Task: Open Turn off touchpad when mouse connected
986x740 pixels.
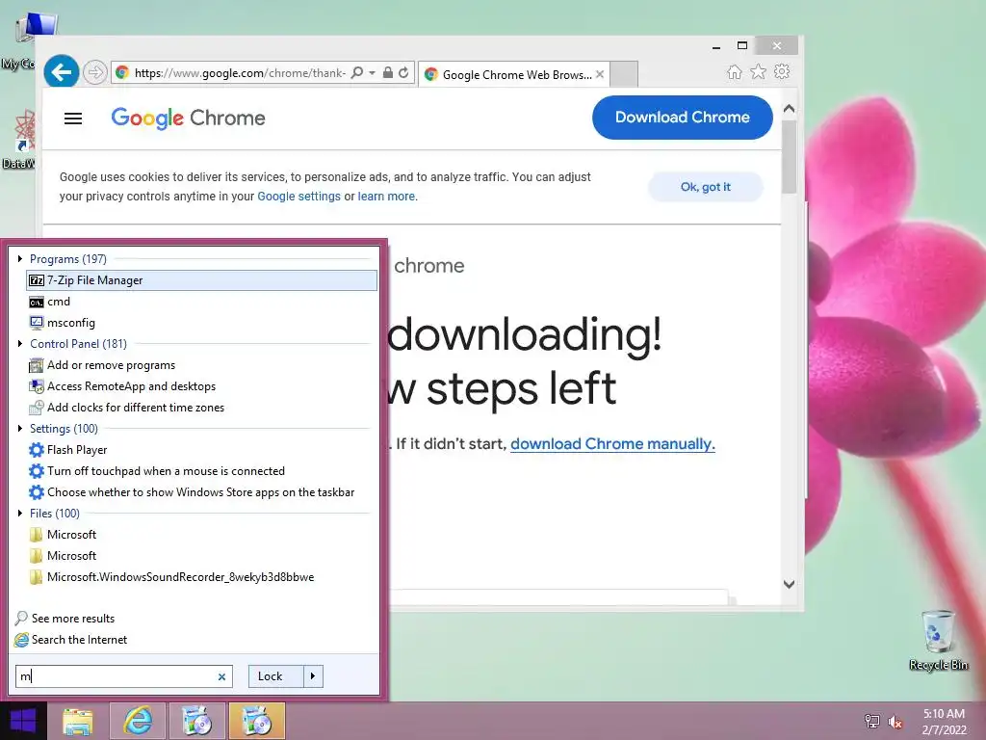Action: point(202,471)
